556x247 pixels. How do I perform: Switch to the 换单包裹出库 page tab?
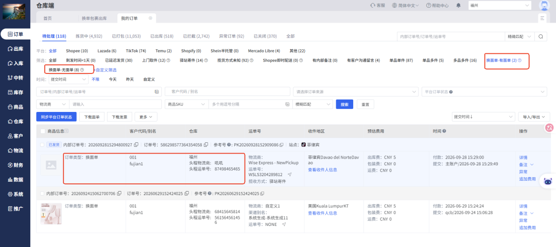(x=94, y=18)
